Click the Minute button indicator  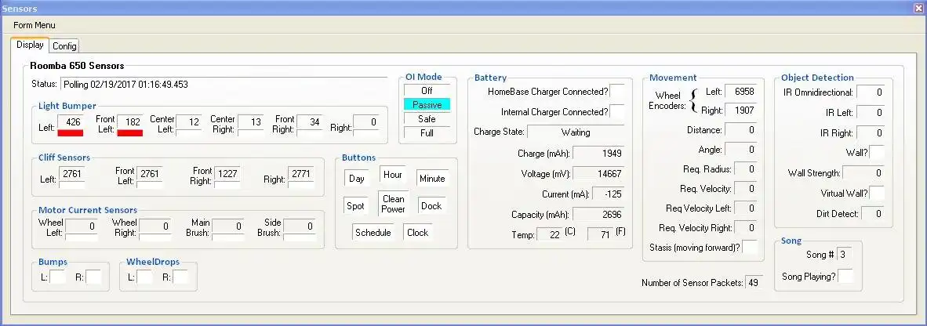(x=432, y=179)
